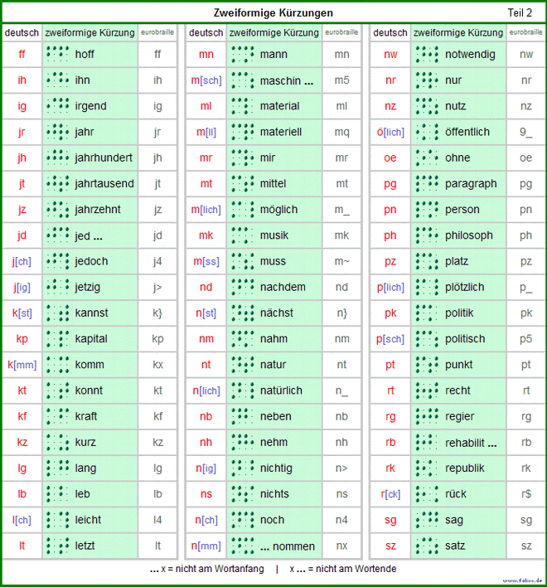Click the braille pattern beside 'materiell'

[243, 132]
